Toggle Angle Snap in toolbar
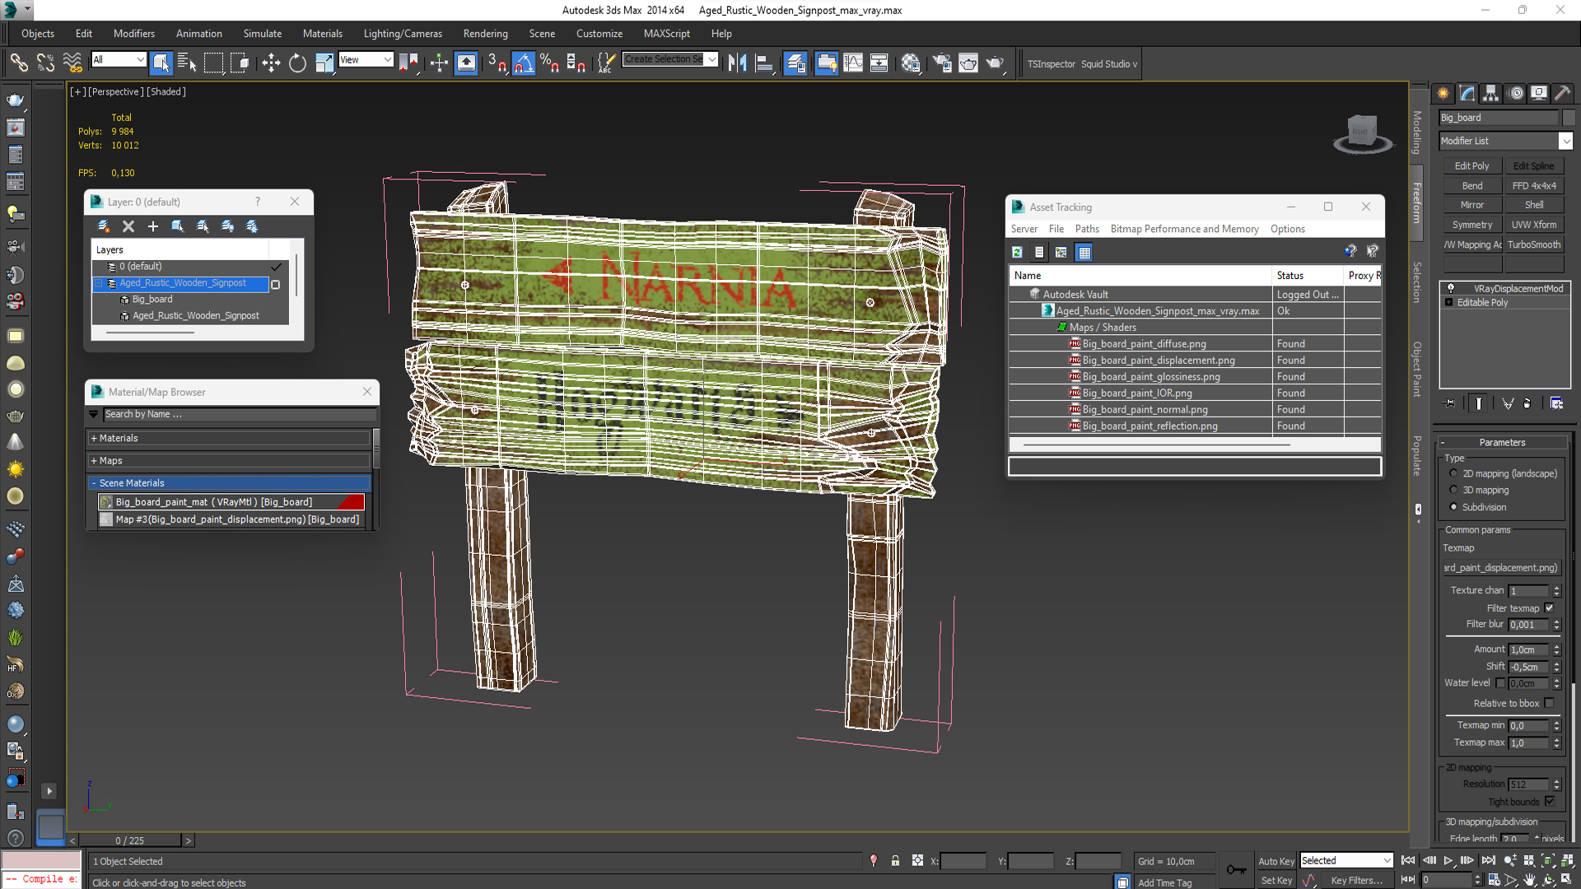 tap(523, 63)
